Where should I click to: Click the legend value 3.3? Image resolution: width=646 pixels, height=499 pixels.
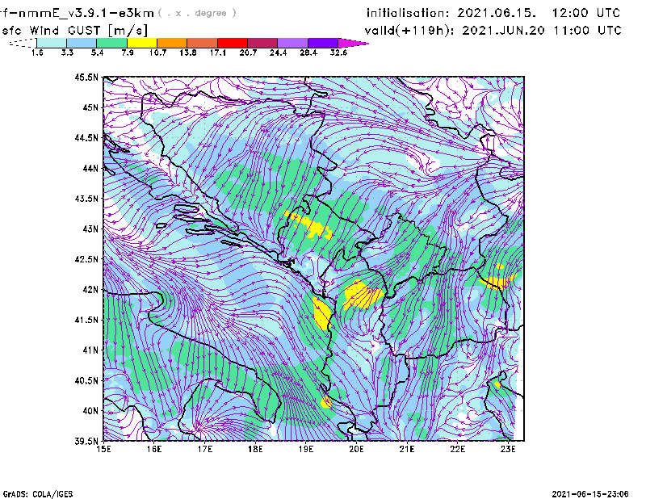[67, 52]
